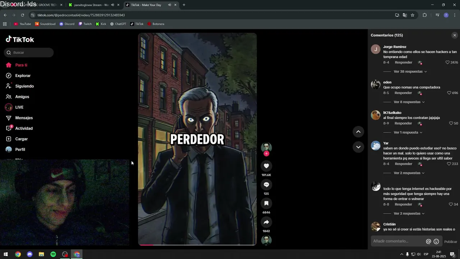460x259 pixels.
Task: Open creator avatar above like button
Action: [266, 147]
